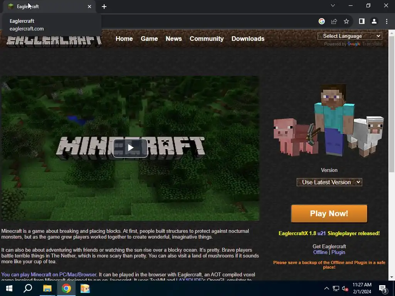Viewport: 395px width, 296px height.
Task: Click the Eaglercraft logo in the header
Action: pyautogui.click(x=54, y=41)
